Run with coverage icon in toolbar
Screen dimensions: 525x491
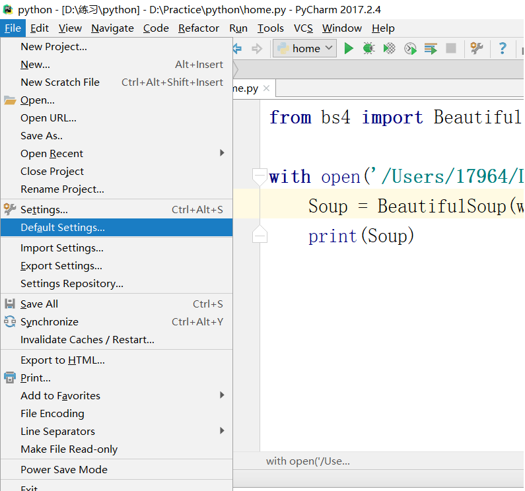point(390,48)
